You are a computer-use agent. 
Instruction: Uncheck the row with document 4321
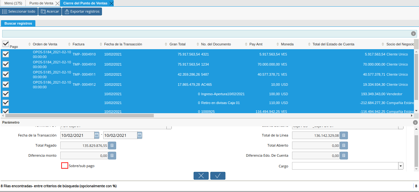point(6,54)
